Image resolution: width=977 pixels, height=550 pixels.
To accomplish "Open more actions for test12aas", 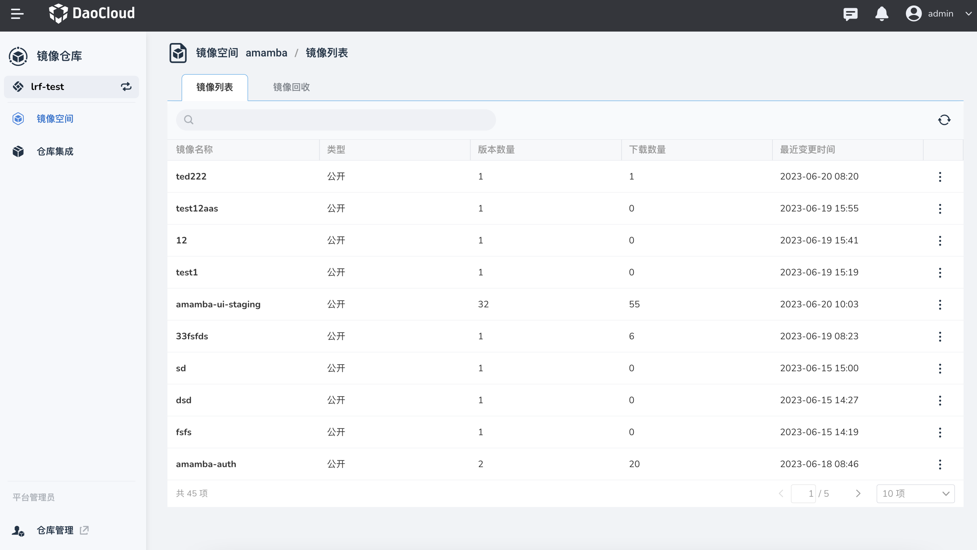I will pyautogui.click(x=940, y=209).
